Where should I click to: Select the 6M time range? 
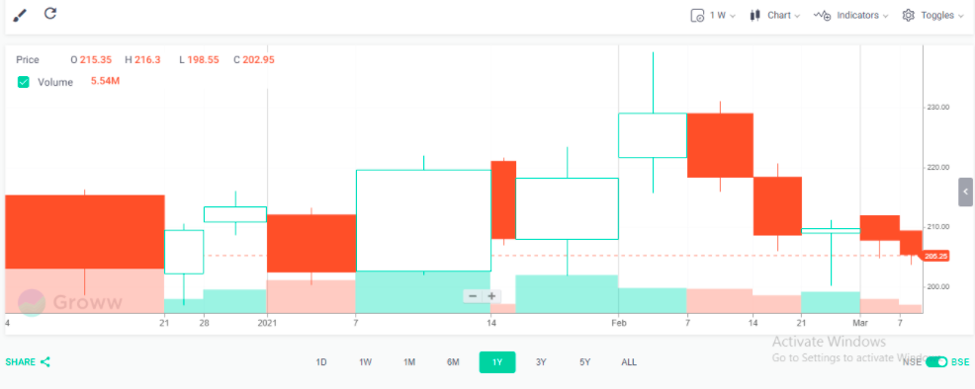click(x=453, y=362)
